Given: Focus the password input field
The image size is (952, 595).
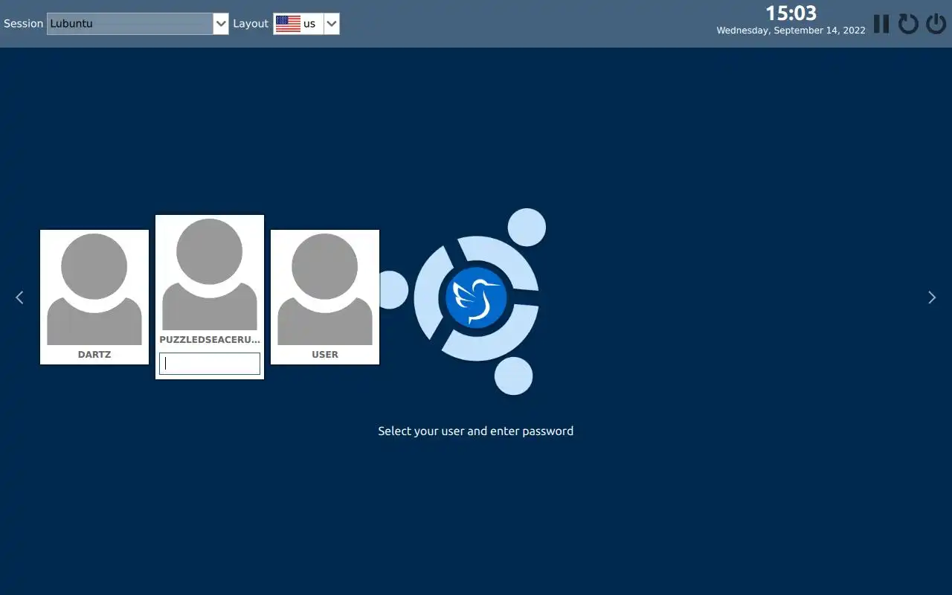Looking at the screenshot, I should pos(210,364).
